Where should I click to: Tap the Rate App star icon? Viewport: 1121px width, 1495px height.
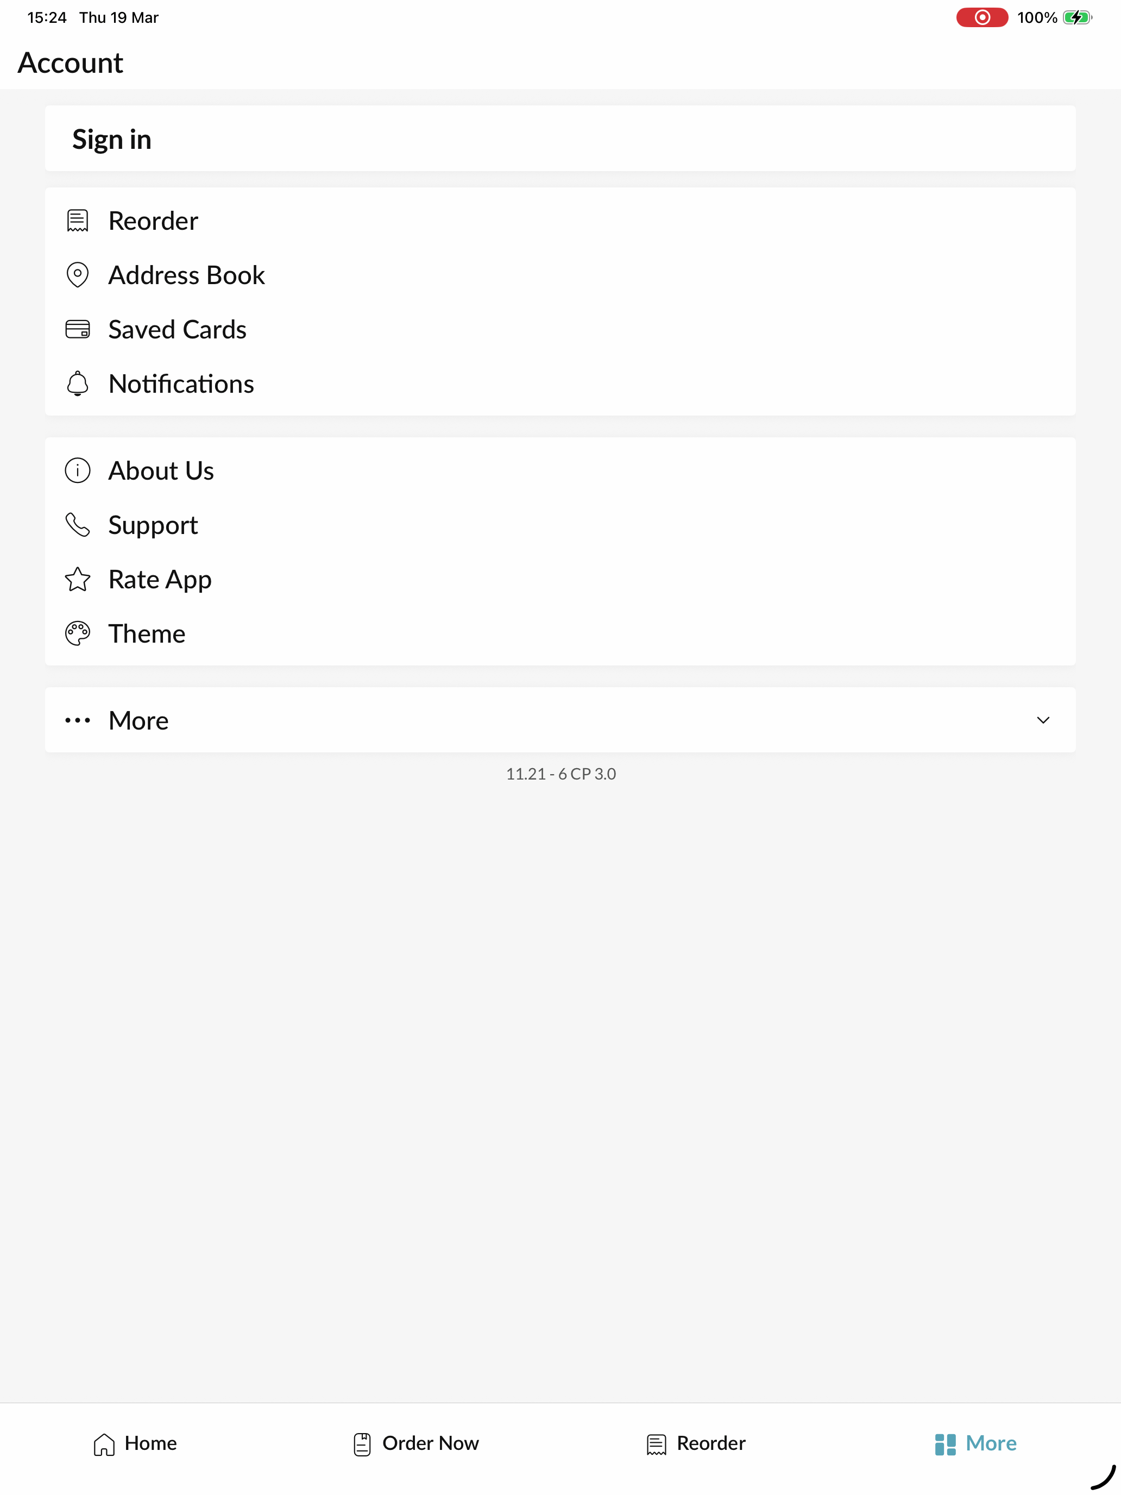[77, 579]
